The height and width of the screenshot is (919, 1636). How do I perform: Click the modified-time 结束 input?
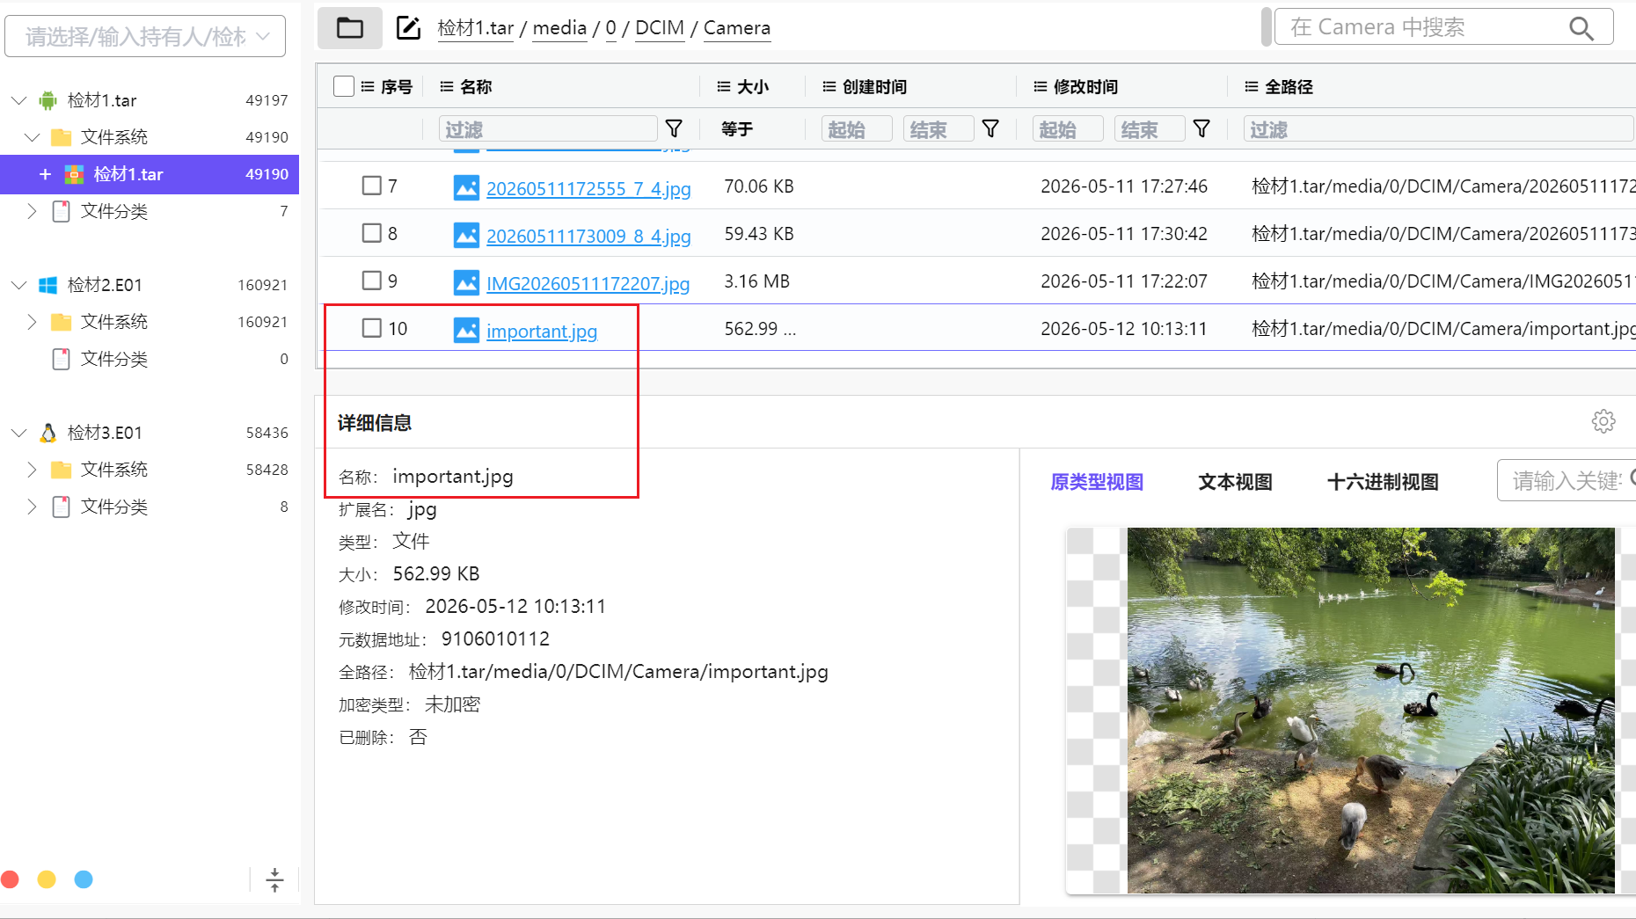(x=1150, y=129)
